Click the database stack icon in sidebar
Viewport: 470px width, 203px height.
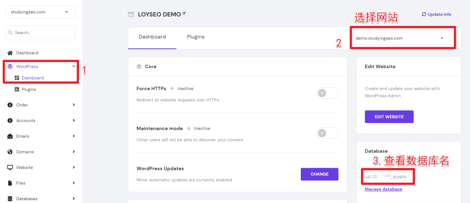(x=10, y=198)
